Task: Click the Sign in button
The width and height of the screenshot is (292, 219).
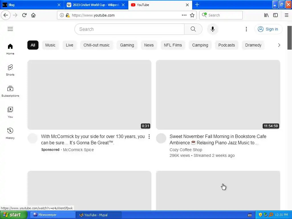Action: tap(268, 29)
